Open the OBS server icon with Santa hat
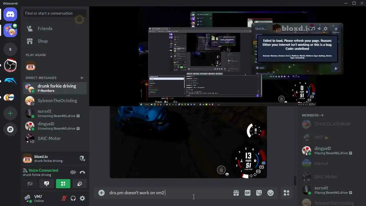Screen dimensions: 366x206 pos(10,65)
